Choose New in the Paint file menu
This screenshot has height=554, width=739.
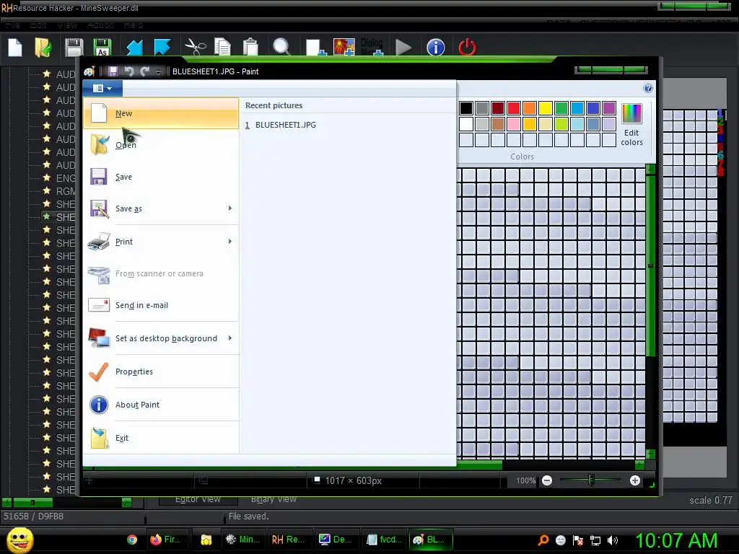coord(161,113)
